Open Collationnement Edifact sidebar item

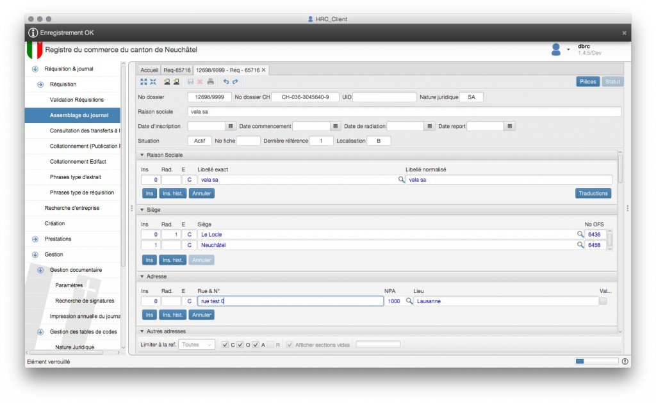(x=78, y=162)
